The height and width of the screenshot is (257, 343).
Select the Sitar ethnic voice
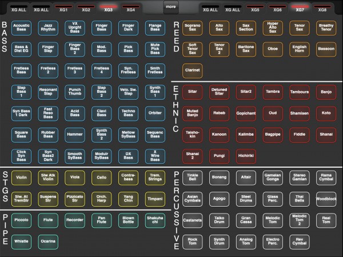click(193, 92)
